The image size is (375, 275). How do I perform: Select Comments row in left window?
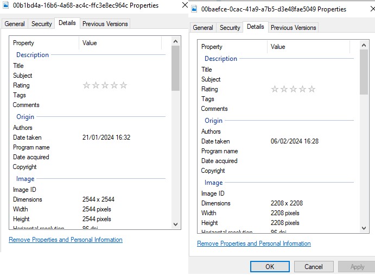coord(89,105)
